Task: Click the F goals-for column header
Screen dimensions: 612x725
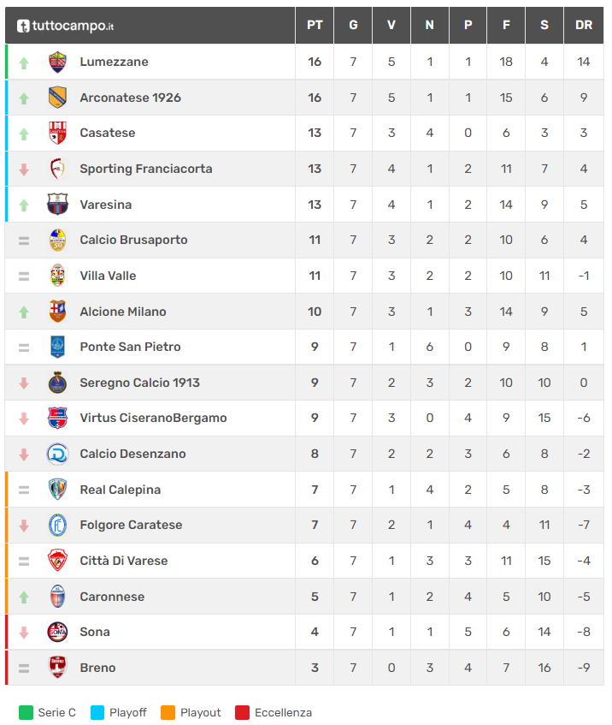Action: coord(506,26)
